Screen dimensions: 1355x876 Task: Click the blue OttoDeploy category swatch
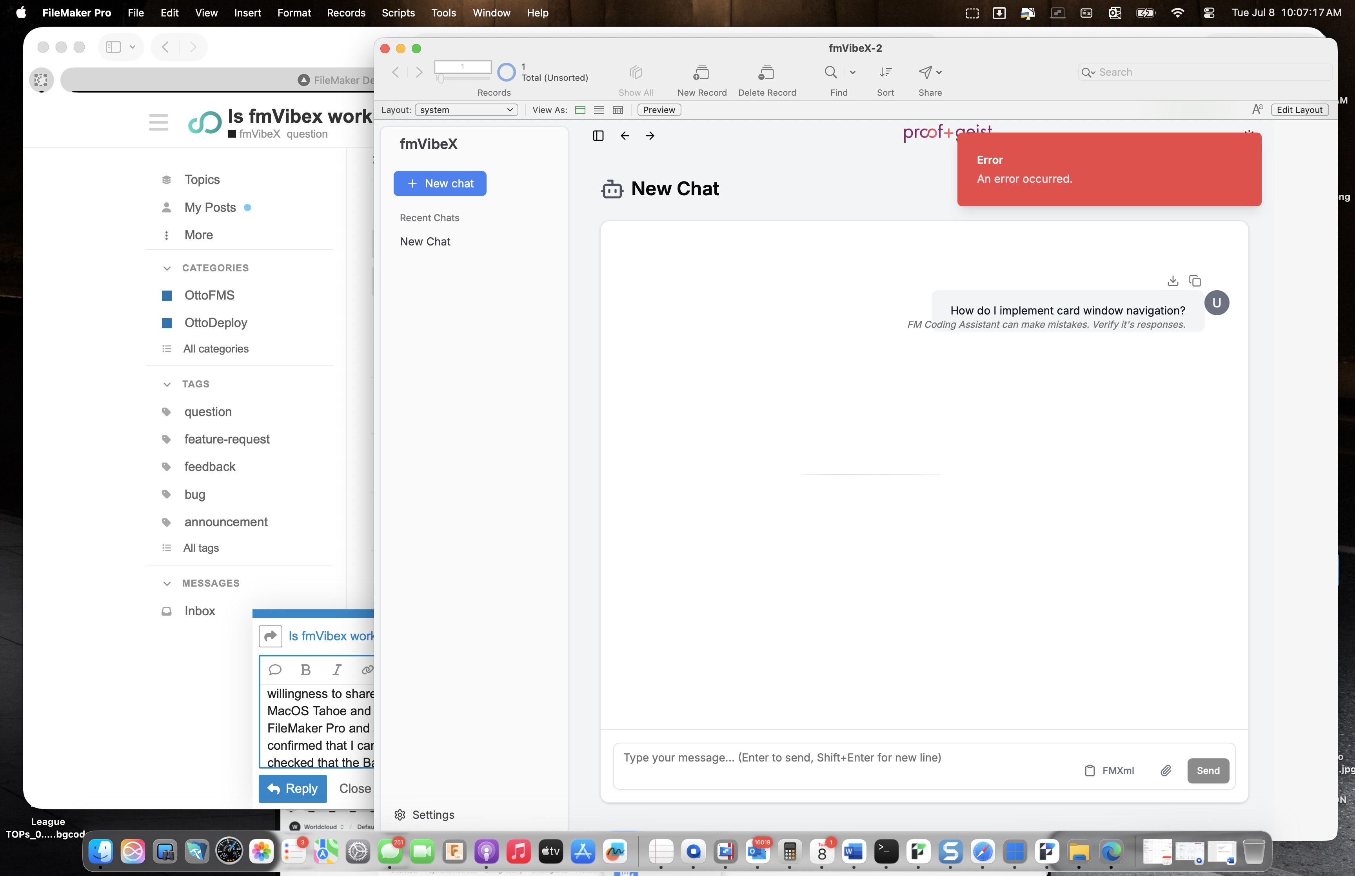(x=167, y=323)
